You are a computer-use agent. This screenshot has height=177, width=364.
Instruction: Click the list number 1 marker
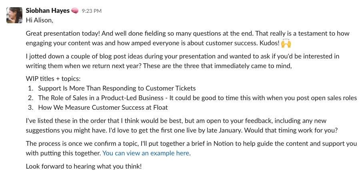pos(30,88)
